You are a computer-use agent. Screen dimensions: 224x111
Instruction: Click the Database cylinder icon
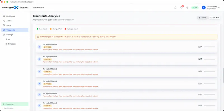(x=6, y=44)
